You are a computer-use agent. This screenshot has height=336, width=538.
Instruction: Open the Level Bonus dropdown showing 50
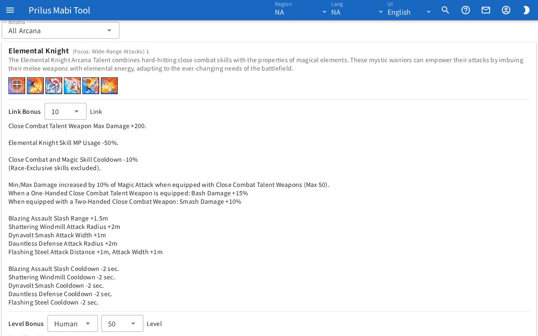click(x=122, y=323)
